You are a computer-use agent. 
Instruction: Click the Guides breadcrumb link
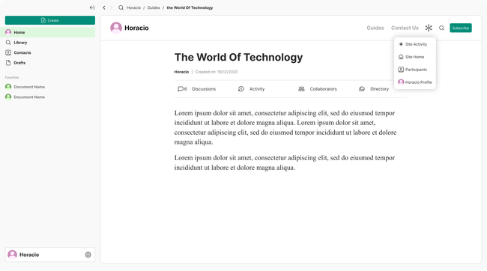(x=154, y=7)
